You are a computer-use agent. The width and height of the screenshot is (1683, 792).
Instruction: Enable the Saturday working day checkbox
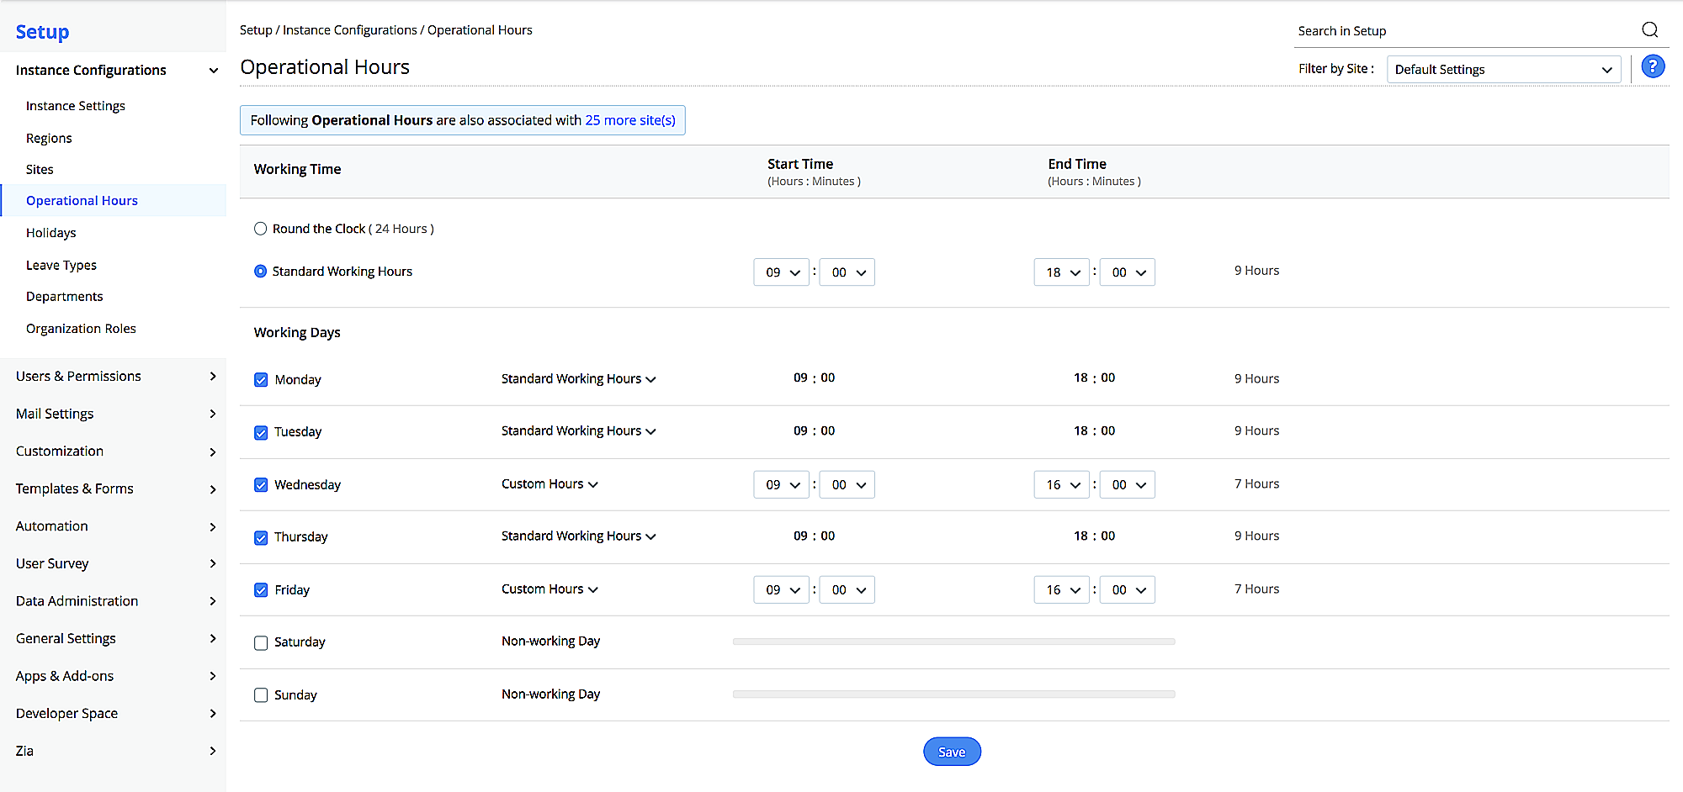click(x=261, y=643)
